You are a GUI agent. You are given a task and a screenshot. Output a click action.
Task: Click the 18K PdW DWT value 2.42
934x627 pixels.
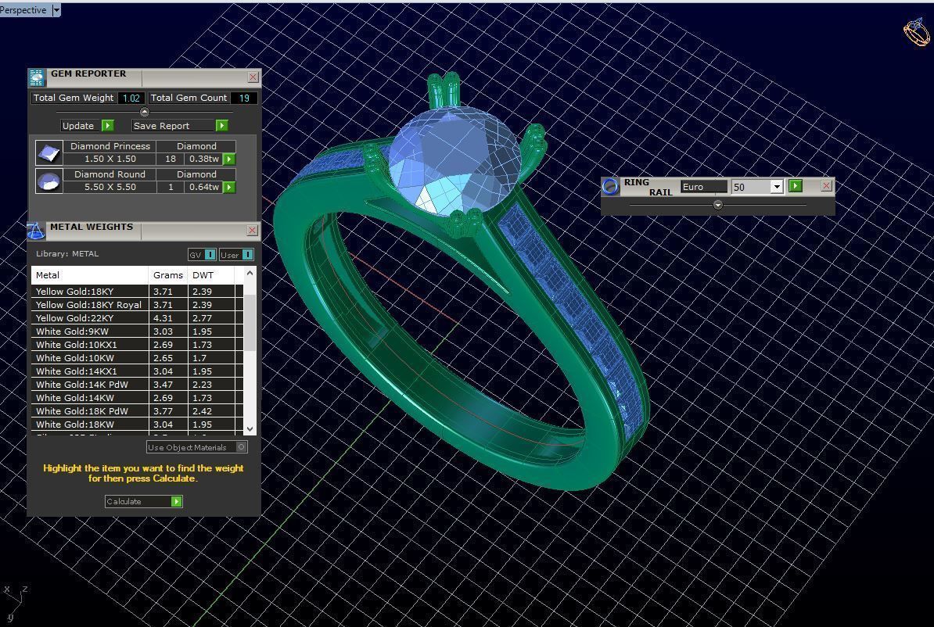pyautogui.click(x=202, y=411)
